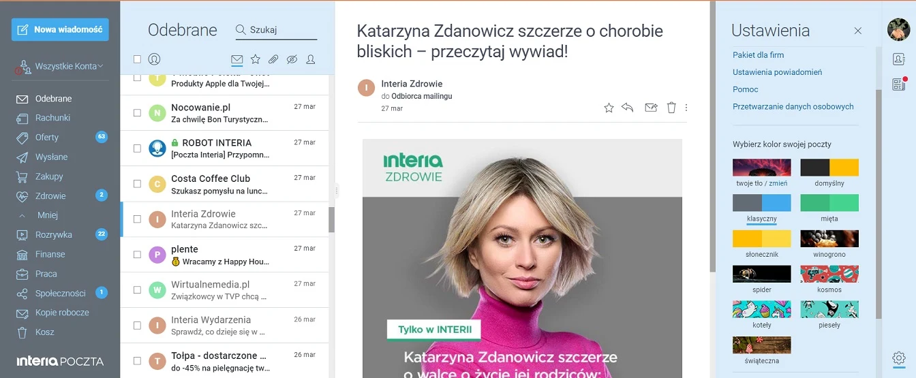Choose the klasyczny color theme
The height and width of the screenshot is (378, 916).
tap(761, 203)
